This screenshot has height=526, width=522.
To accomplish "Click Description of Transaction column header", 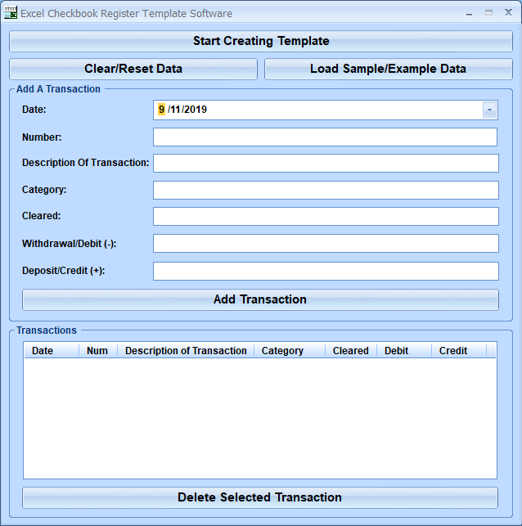I will [x=186, y=351].
